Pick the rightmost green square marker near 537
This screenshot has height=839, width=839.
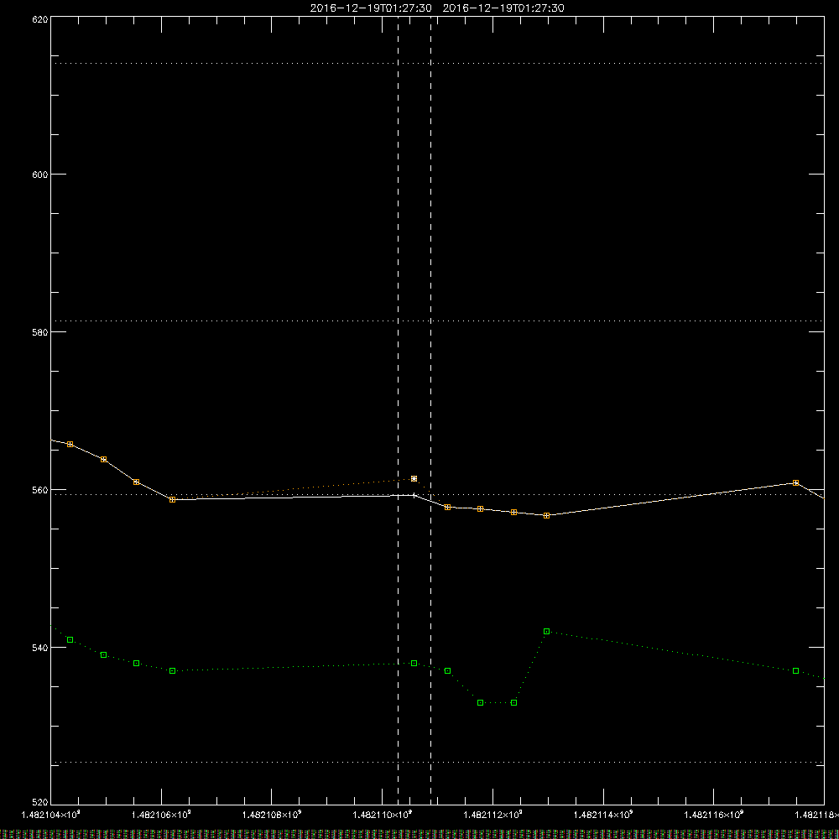pyautogui.click(x=795, y=671)
